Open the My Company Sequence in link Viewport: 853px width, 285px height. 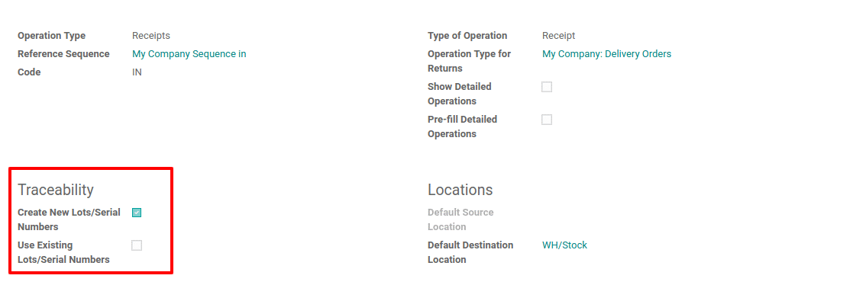tap(189, 54)
